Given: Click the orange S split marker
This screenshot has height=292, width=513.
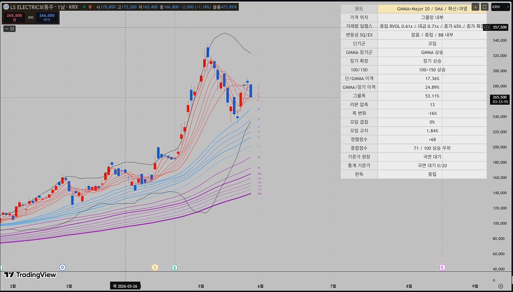Looking at the screenshot, I should point(155,267).
